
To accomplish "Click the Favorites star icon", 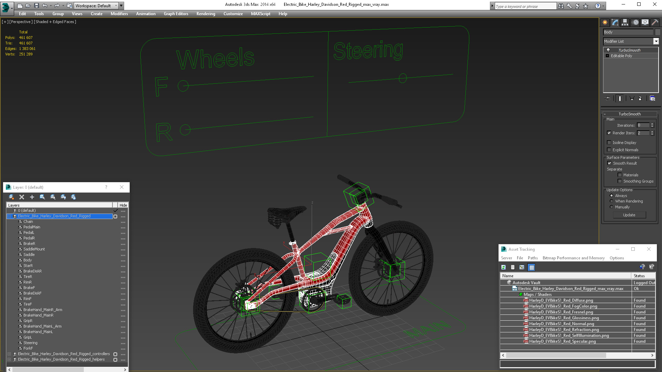I will pos(585,6).
